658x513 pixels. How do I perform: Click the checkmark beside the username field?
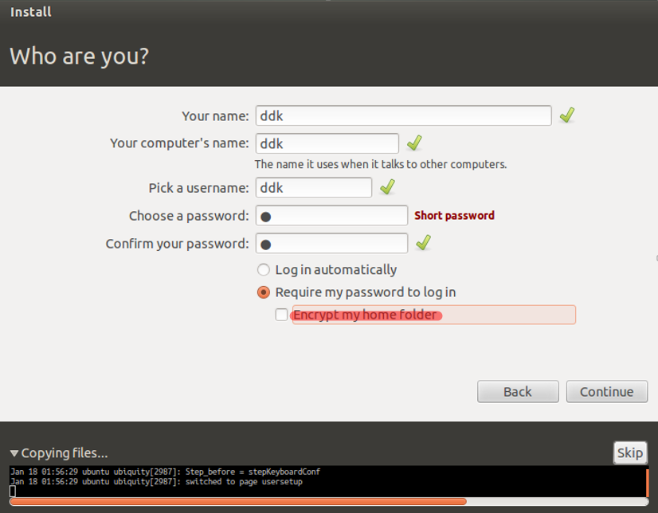[x=387, y=187]
